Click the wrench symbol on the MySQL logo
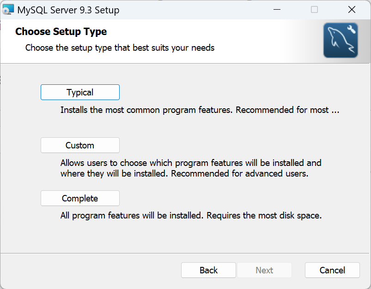Screen dimensions: 371x289 351,29
